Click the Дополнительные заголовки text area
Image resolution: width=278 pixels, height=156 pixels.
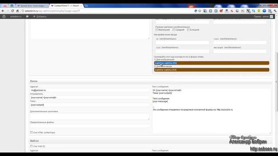point(90,117)
